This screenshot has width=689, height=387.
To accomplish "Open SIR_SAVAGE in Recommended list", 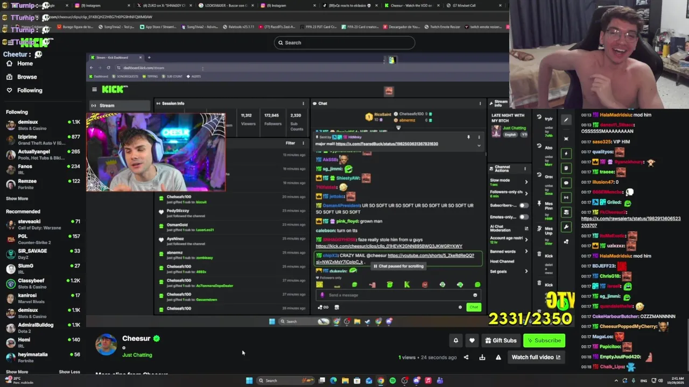I will 43,254.
